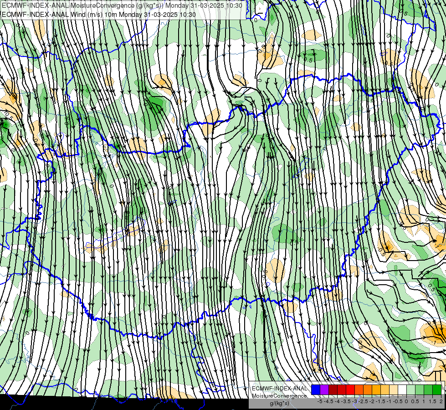Click the -4.5 tick label on the legend
The width and height of the screenshot is (446, 410).
tap(329, 401)
